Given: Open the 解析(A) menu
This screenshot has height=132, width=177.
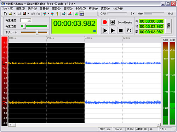Looking at the screenshot, I should point(93,8).
